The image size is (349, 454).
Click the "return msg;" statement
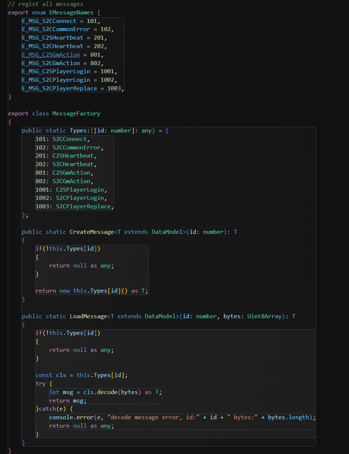[x=68, y=401]
